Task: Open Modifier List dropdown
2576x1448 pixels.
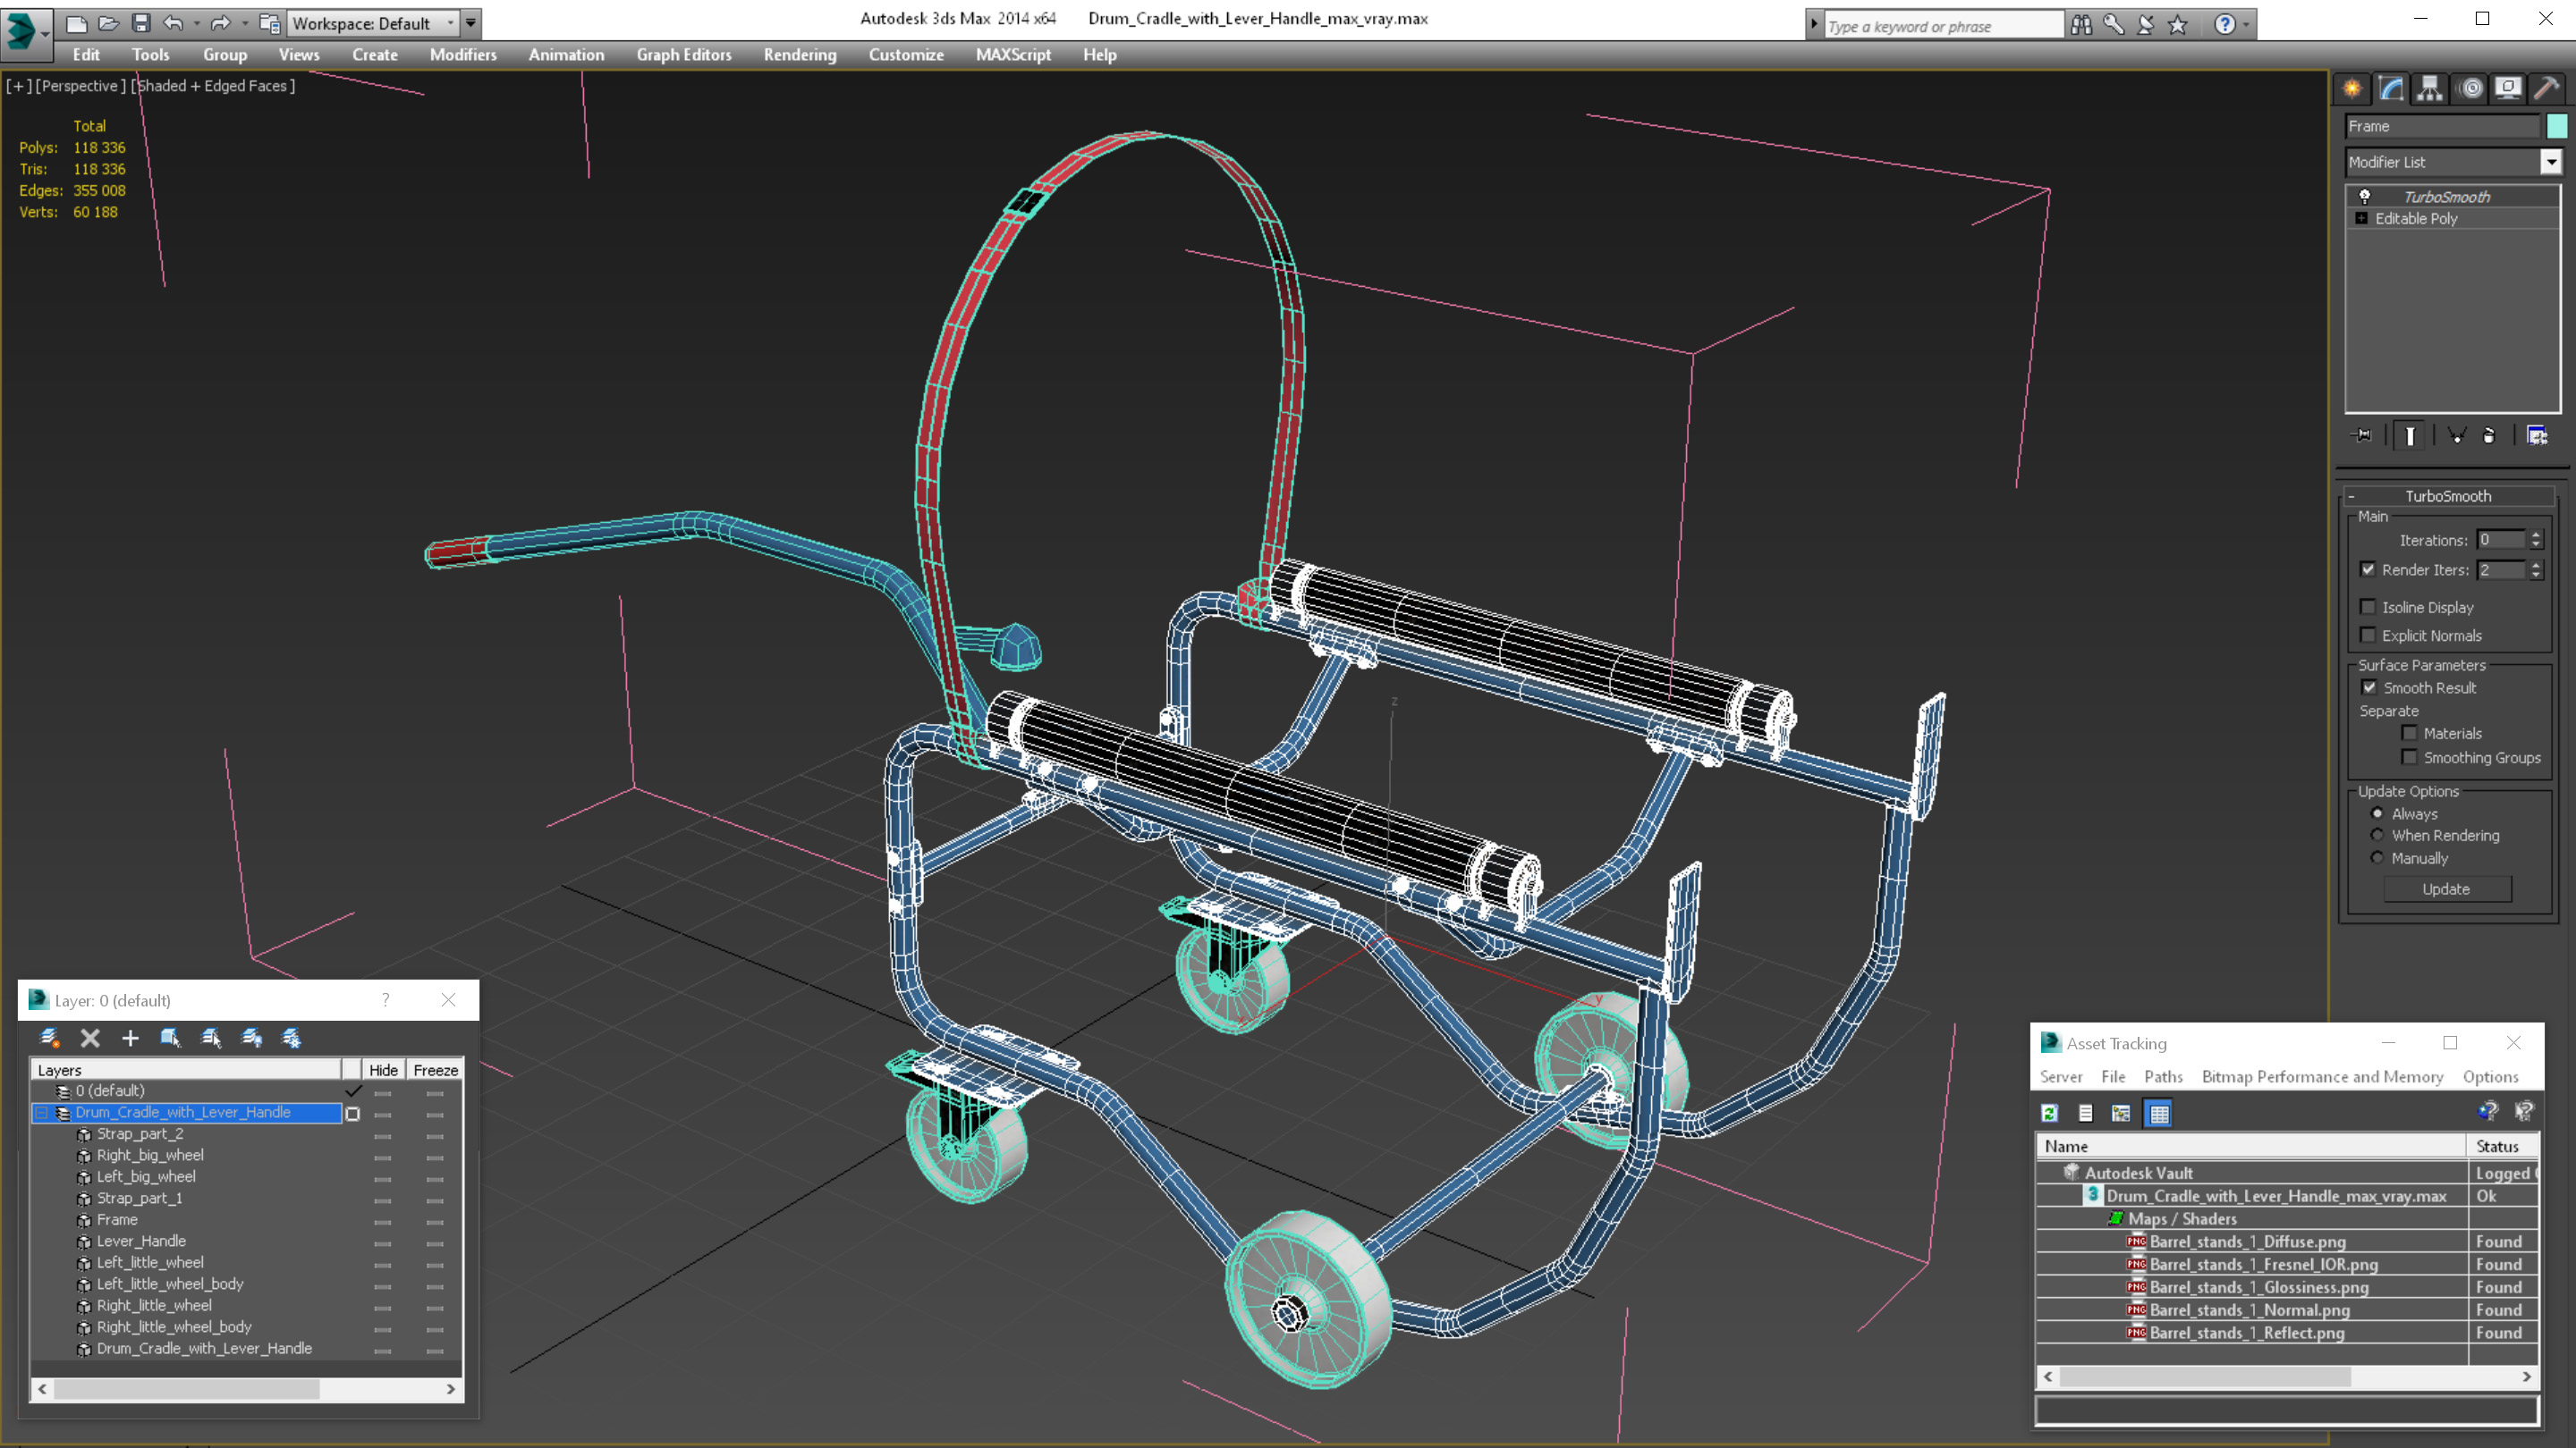Action: (2551, 162)
